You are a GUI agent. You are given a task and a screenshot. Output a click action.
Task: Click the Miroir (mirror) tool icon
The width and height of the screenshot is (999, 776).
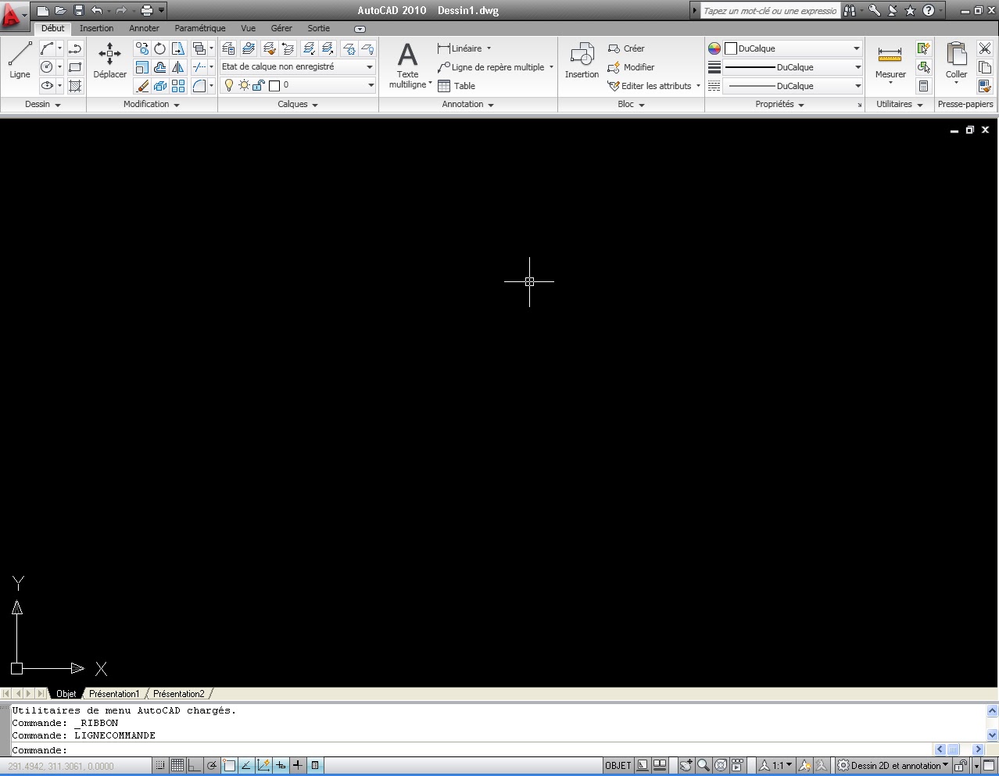177,66
